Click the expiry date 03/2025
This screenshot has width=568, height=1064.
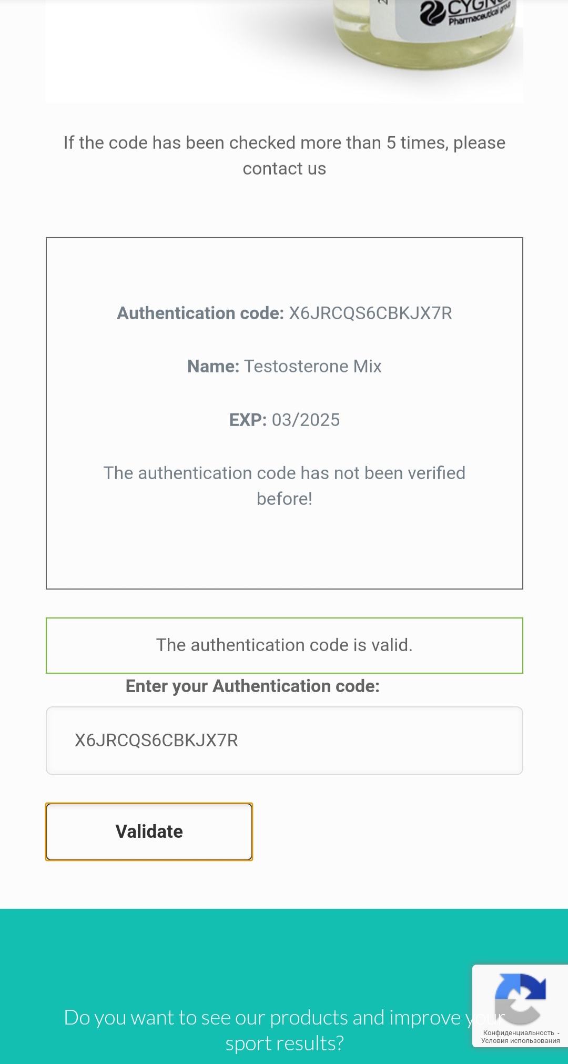click(x=306, y=420)
